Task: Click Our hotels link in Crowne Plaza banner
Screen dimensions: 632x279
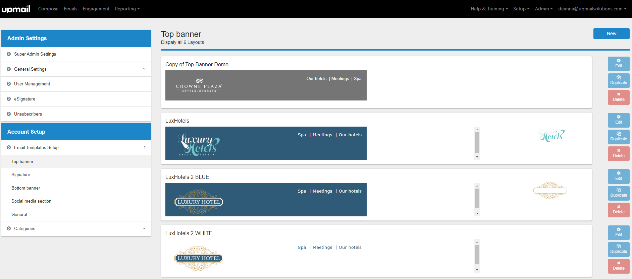Action: [x=316, y=78]
